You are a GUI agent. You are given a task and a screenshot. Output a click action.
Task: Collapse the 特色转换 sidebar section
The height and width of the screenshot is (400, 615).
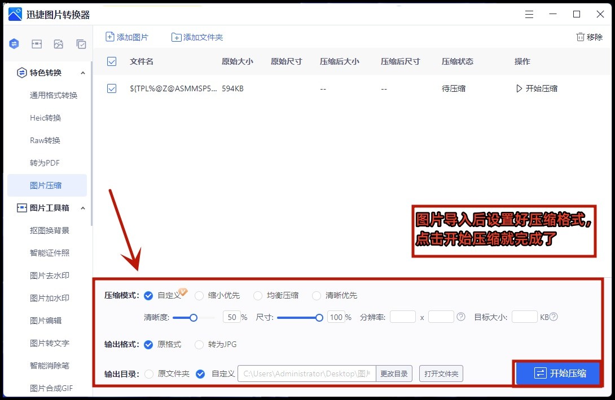[83, 73]
